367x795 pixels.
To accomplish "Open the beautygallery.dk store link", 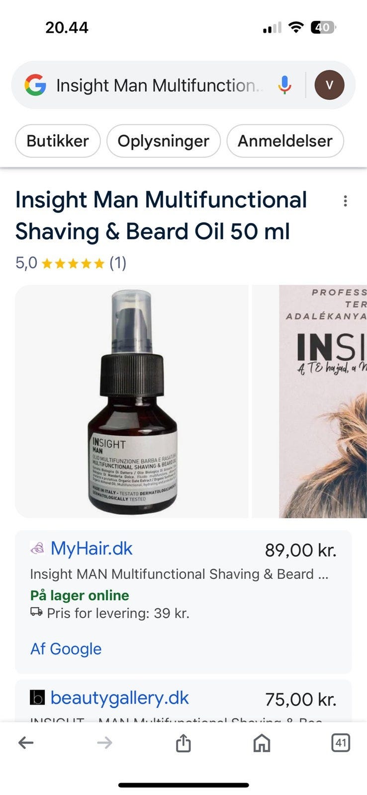I will tap(119, 698).
